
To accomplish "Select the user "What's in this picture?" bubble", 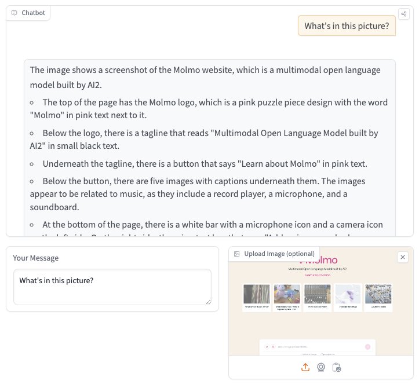I will [x=347, y=25].
